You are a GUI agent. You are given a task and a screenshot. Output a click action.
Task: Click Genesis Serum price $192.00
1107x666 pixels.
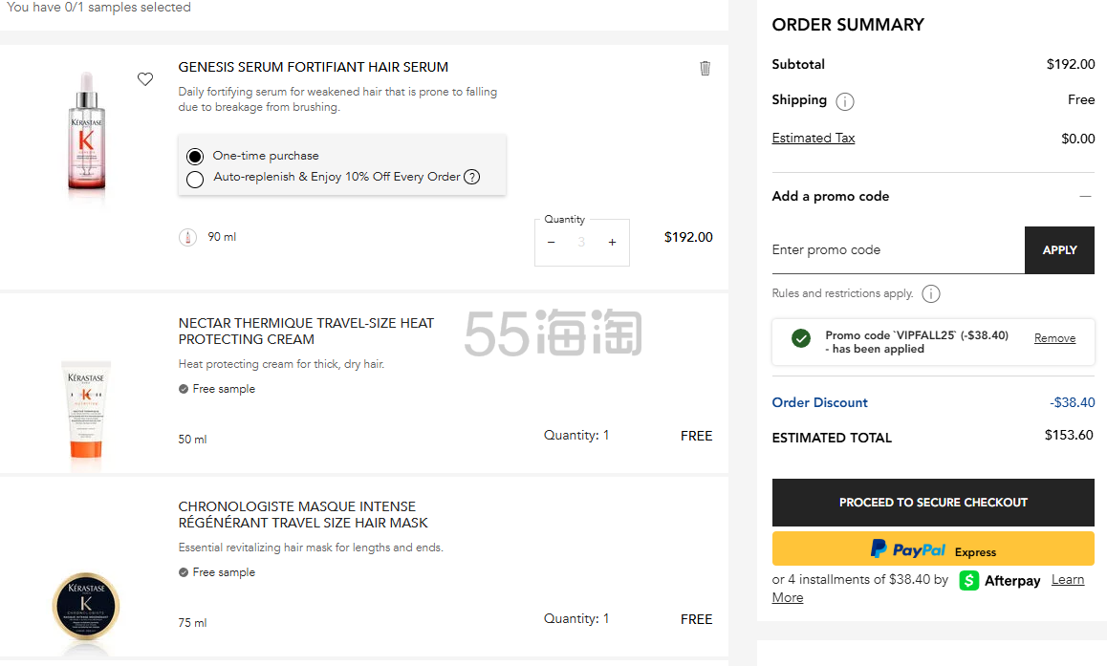(688, 238)
